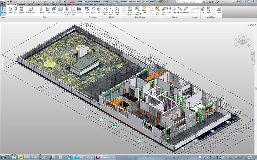
Task: Open the Skype taskbar window
Action: click(x=84, y=157)
